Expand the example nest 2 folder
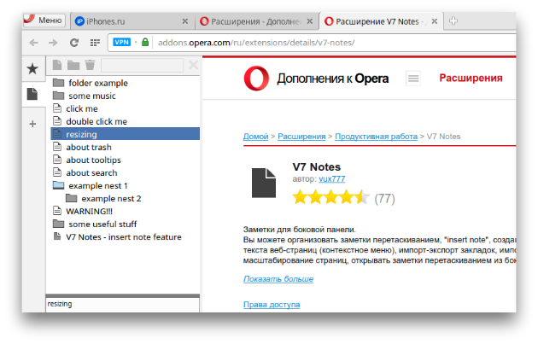The image size is (538, 344). (x=126, y=199)
